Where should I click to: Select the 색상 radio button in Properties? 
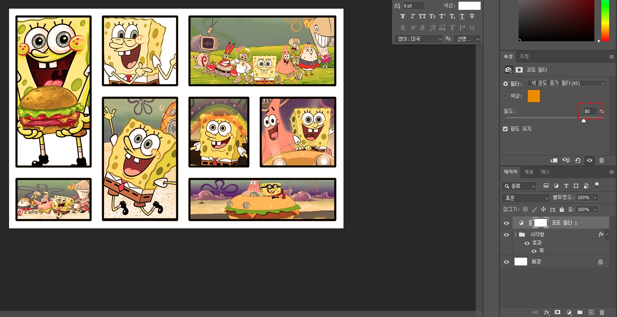click(505, 96)
